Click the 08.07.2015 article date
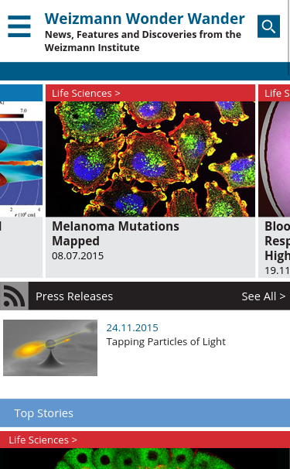Viewport: 290px width, 469px height. (78, 255)
